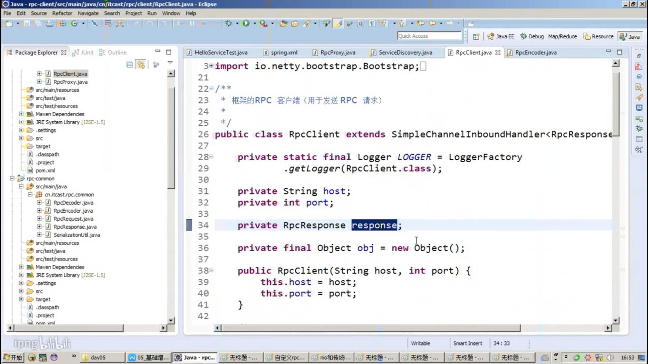Toggle fold on line 38 constructor

coord(211,270)
